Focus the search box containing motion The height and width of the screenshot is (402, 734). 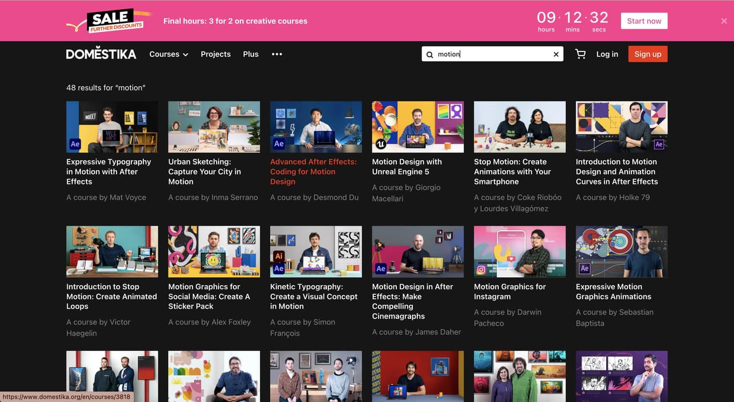[493, 54]
